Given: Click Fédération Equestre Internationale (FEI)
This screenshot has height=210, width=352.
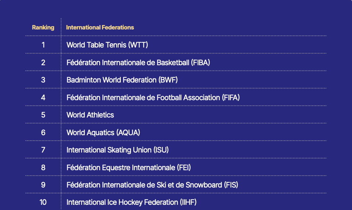Looking at the screenshot, I should coord(129,168).
